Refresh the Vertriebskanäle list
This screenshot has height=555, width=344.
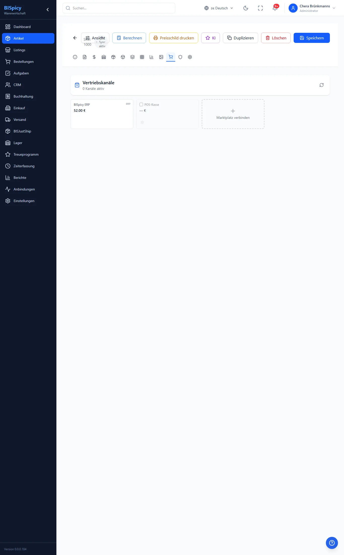322,85
